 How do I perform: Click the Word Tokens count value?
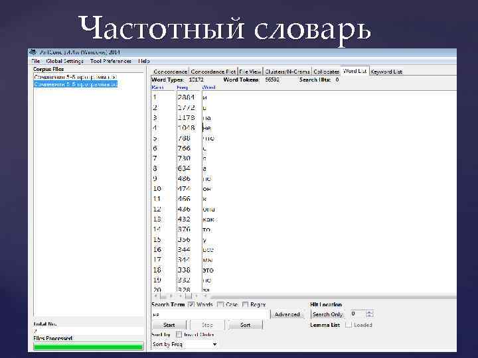point(272,80)
